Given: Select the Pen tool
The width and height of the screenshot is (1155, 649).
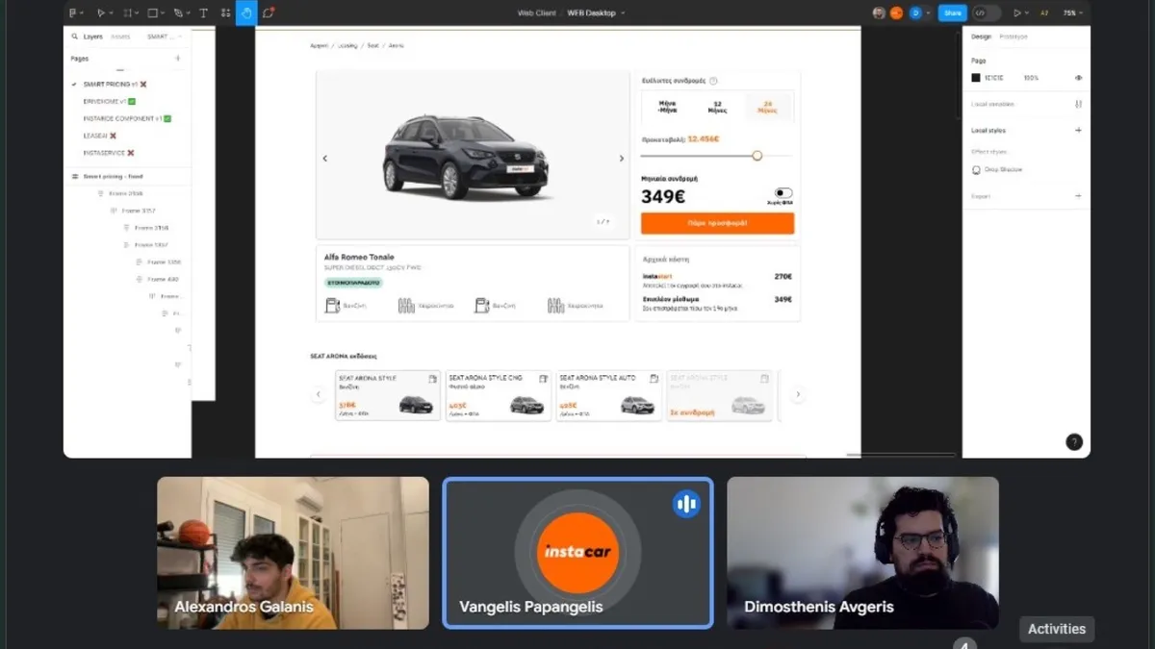Looking at the screenshot, I should point(178,12).
